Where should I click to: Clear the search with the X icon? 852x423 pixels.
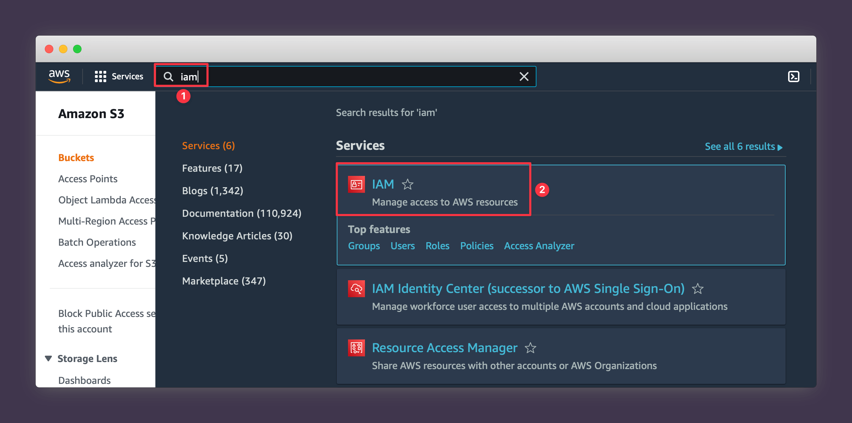click(x=524, y=76)
